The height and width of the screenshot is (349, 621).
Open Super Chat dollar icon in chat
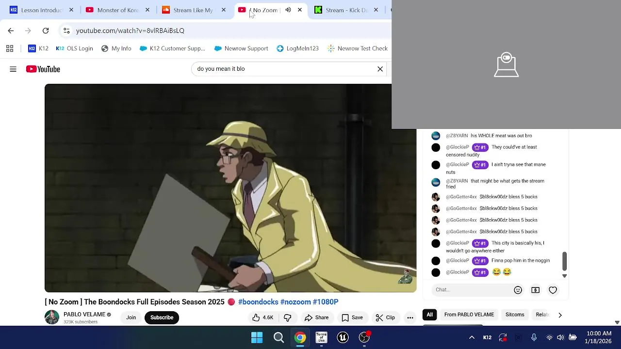pos(536,290)
